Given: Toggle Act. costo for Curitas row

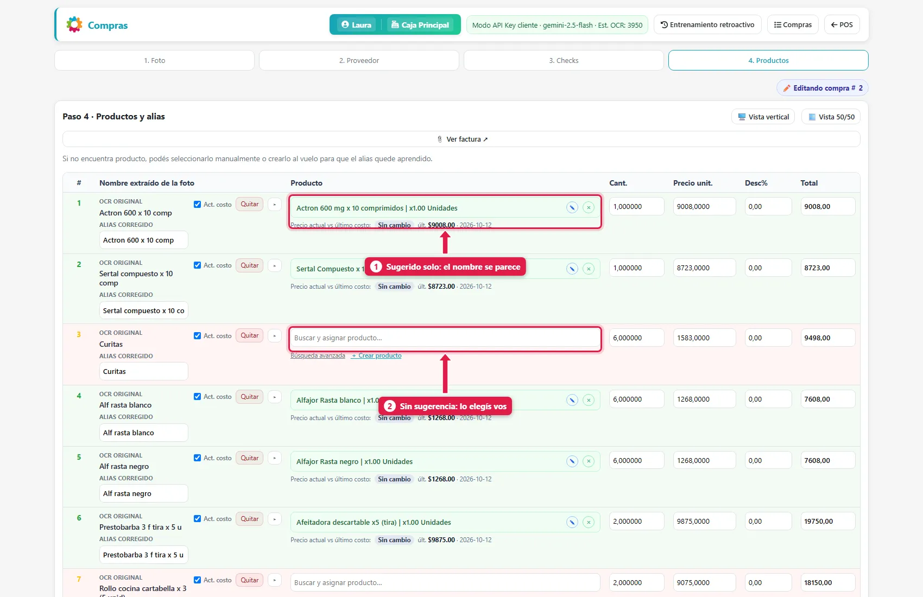Looking at the screenshot, I should tap(197, 336).
